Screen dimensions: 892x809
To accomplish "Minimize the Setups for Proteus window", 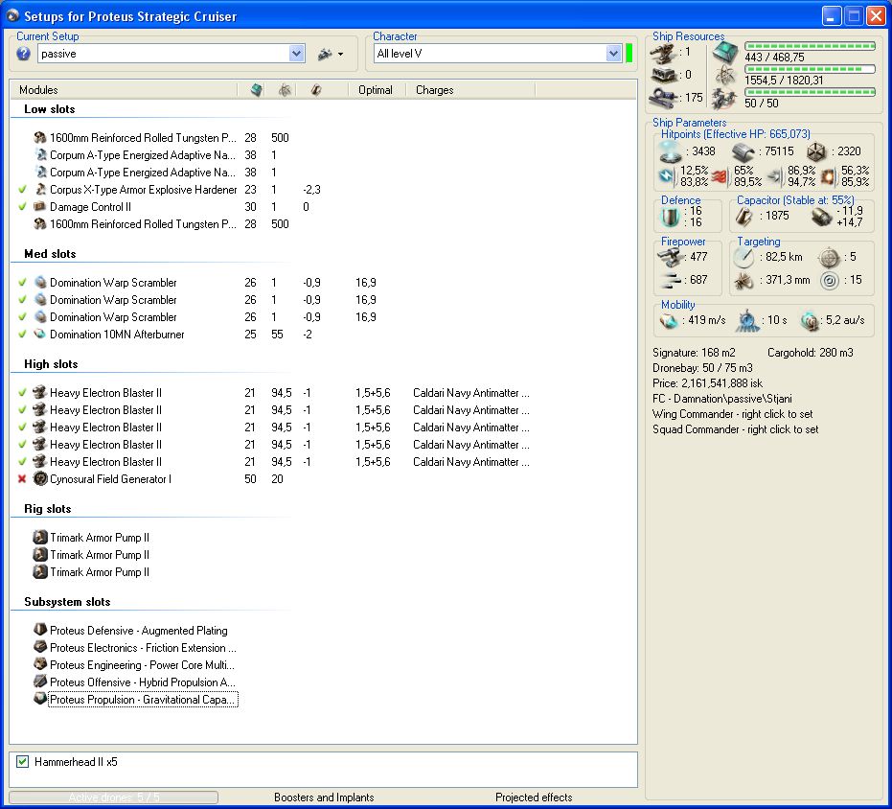I will click(x=832, y=16).
